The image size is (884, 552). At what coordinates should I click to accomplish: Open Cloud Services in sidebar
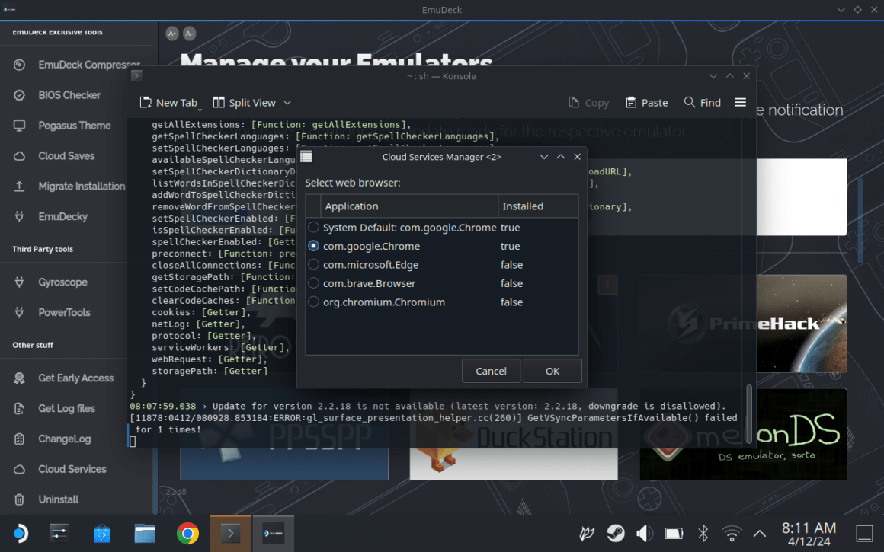point(59,469)
